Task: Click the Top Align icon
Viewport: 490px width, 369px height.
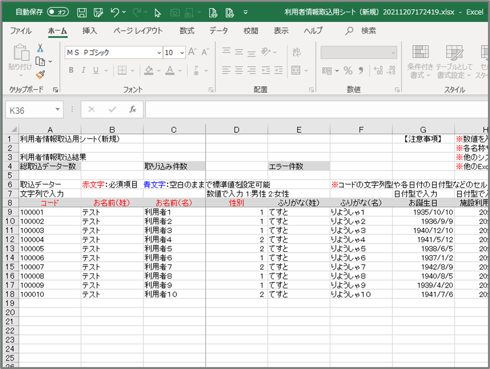Action: coord(226,52)
